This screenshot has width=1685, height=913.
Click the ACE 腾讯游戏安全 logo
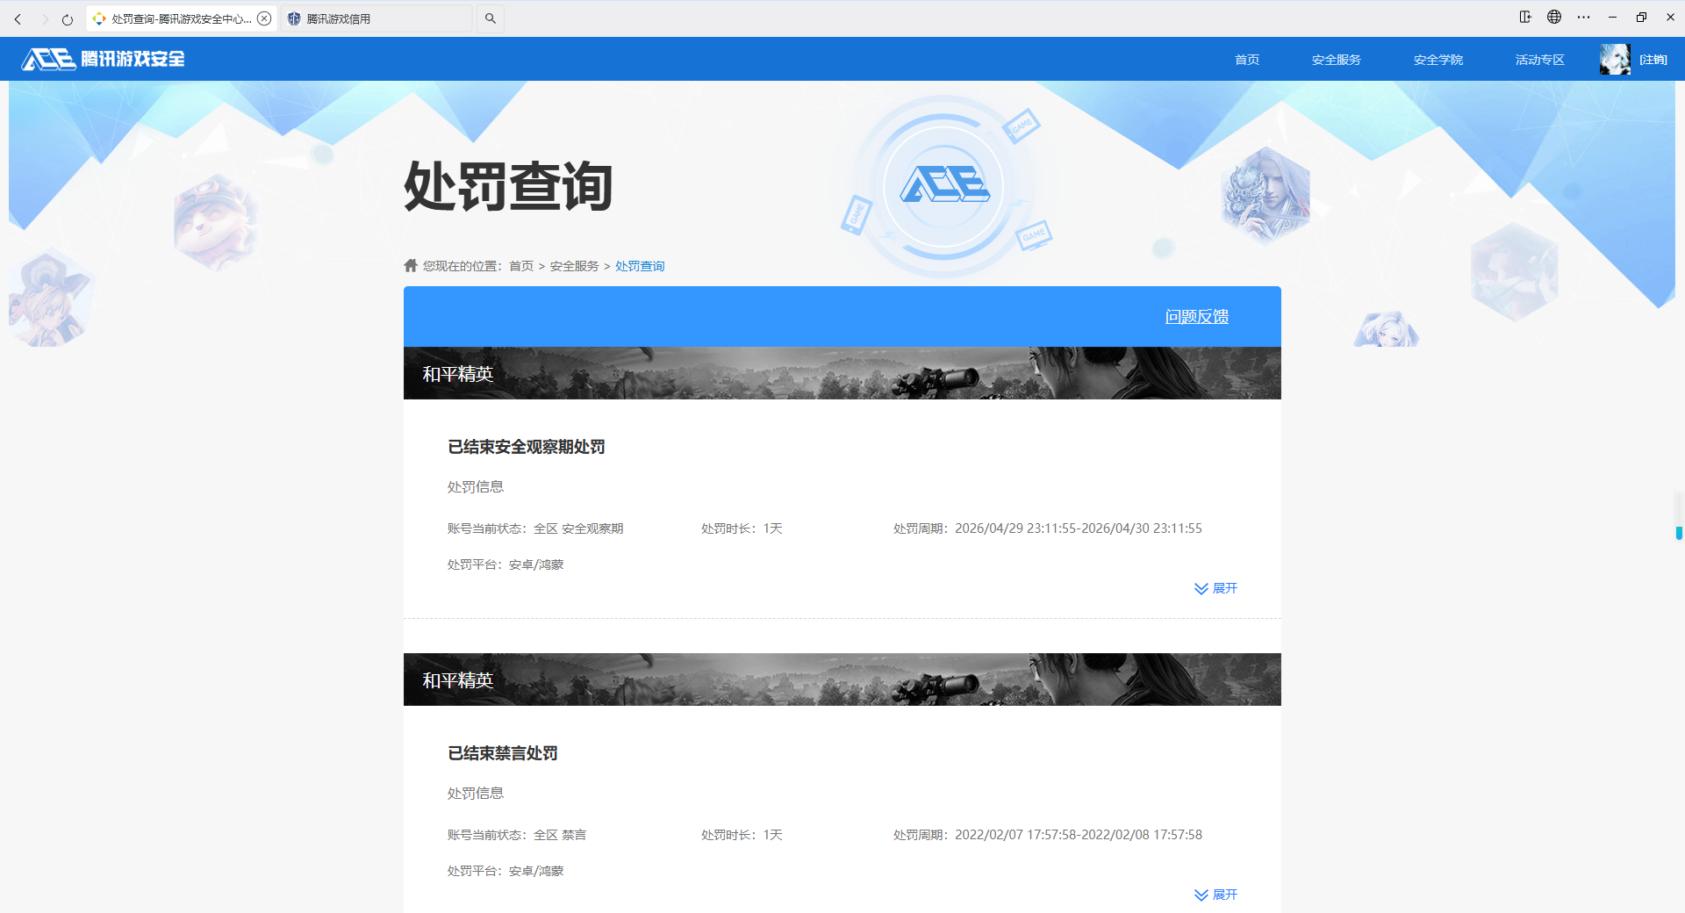coord(104,59)
